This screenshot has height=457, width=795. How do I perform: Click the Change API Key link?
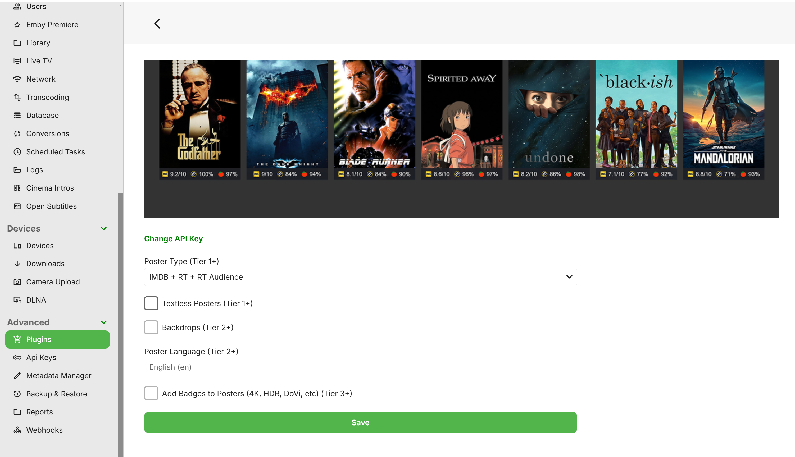[173, 239]
